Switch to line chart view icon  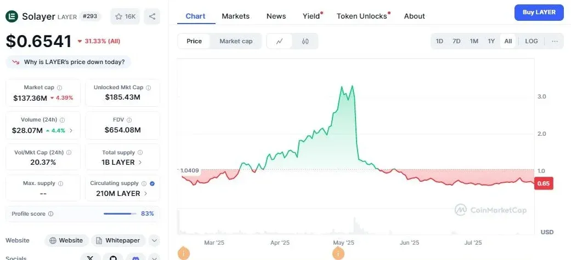click(280, 41)
